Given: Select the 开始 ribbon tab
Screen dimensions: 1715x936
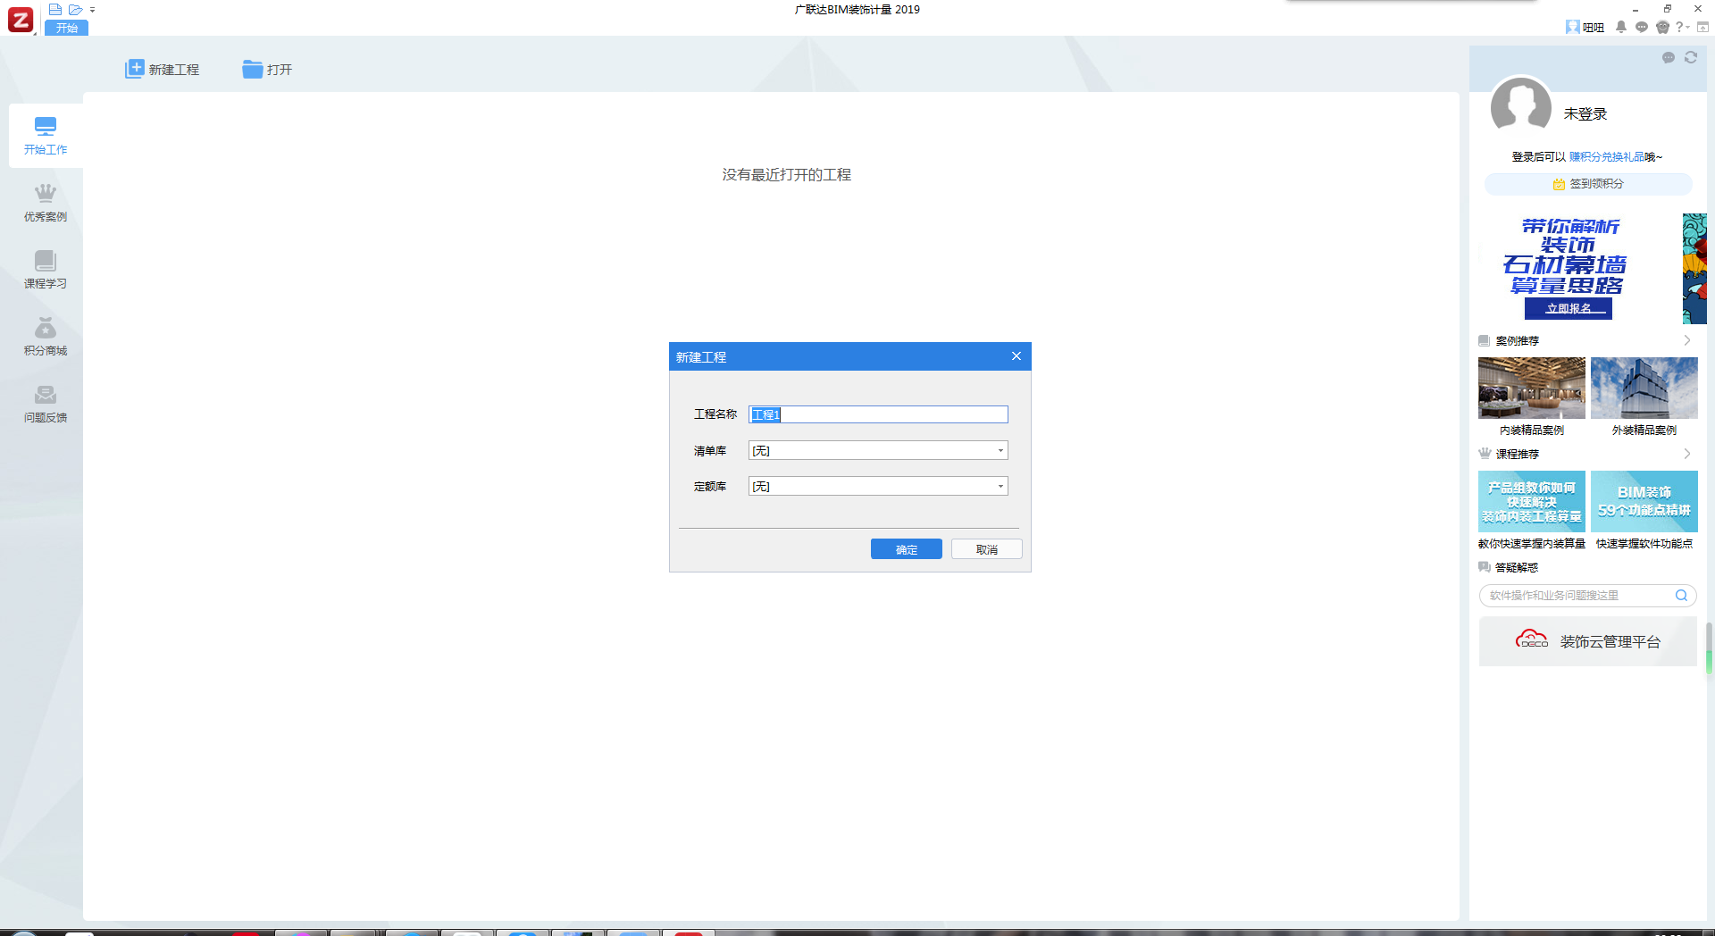Looking at the screenshot, I should [x=67, y=28].
